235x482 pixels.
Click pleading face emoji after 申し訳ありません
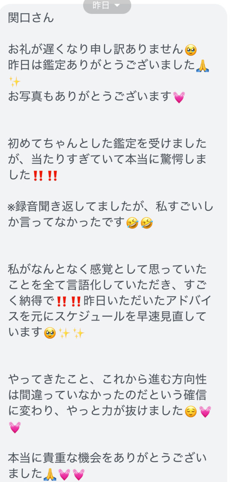pyautogui.click(x=191, y=50)
